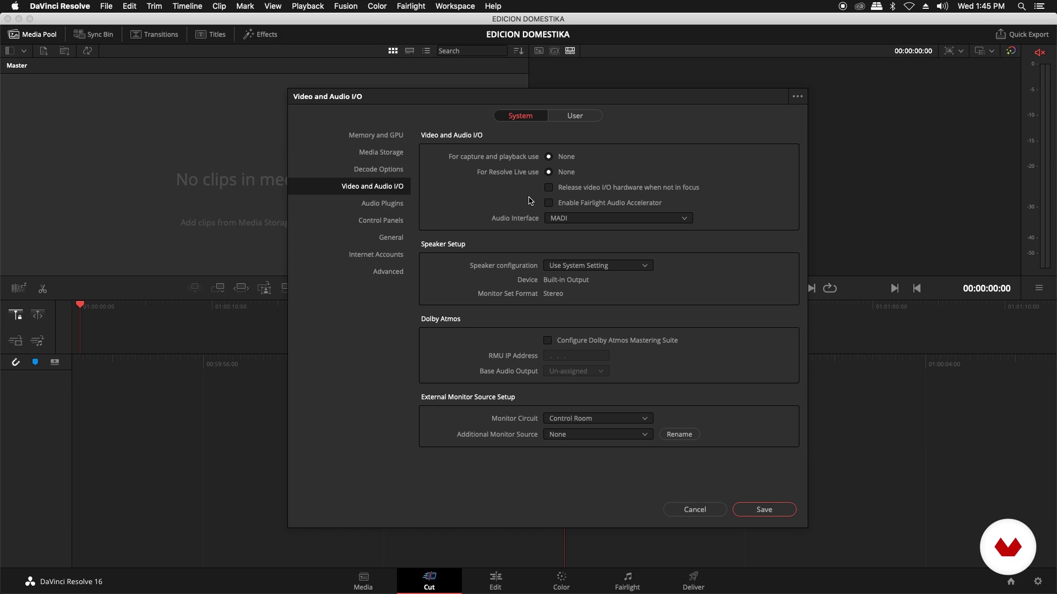
Task: Open the Effects panel
Action: point(260,34)
